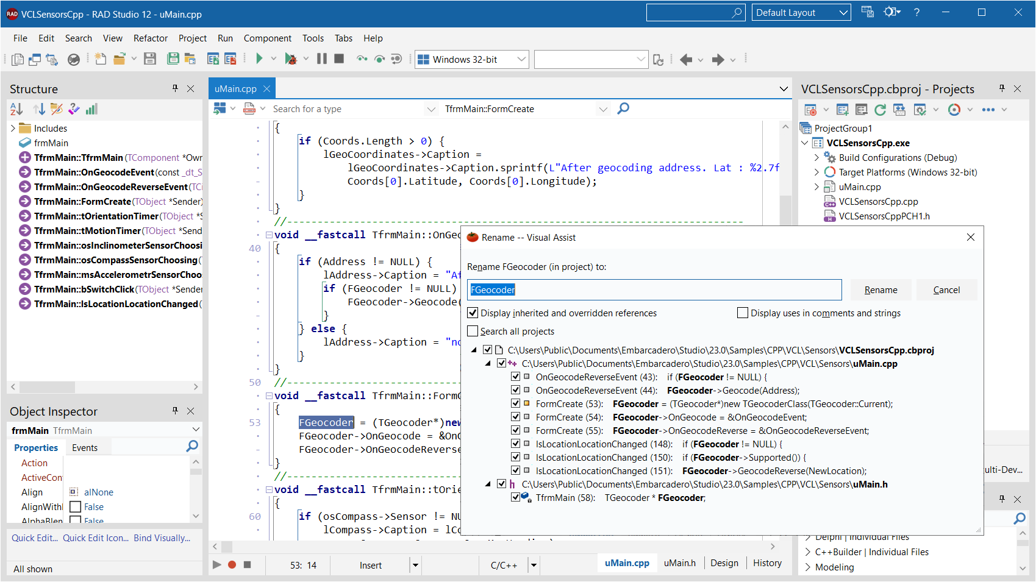Open the Default Layout dropdown
This screenshot has height=582, width=1036.
click(x=844, y=12)
